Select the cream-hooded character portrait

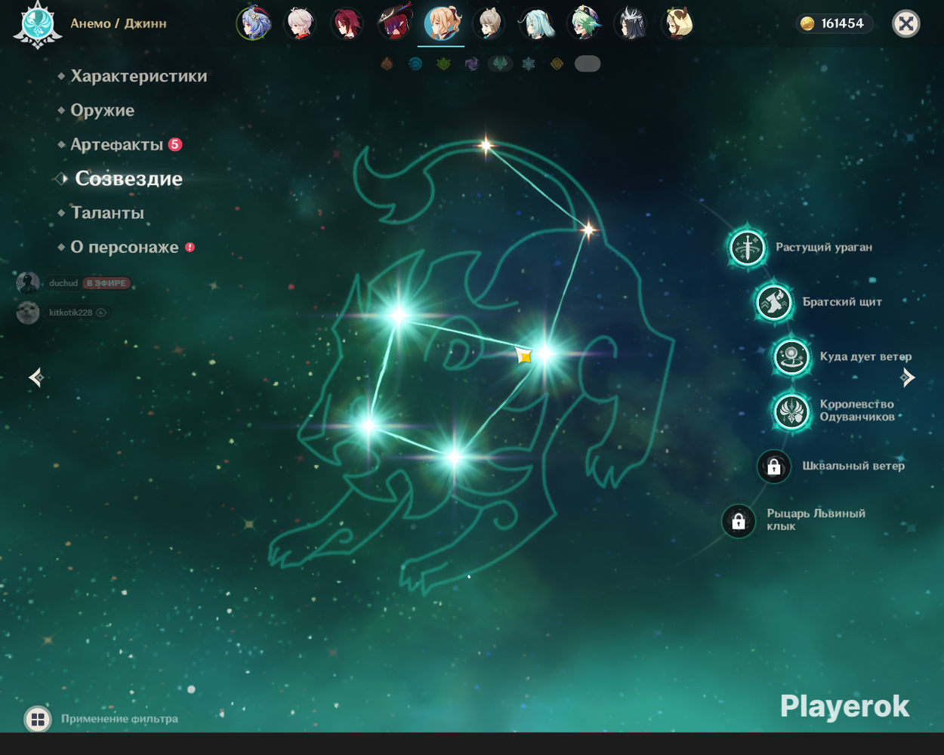click(677, 23)
